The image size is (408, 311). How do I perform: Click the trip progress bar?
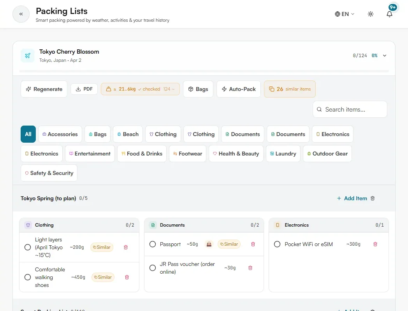coord(204,71)
